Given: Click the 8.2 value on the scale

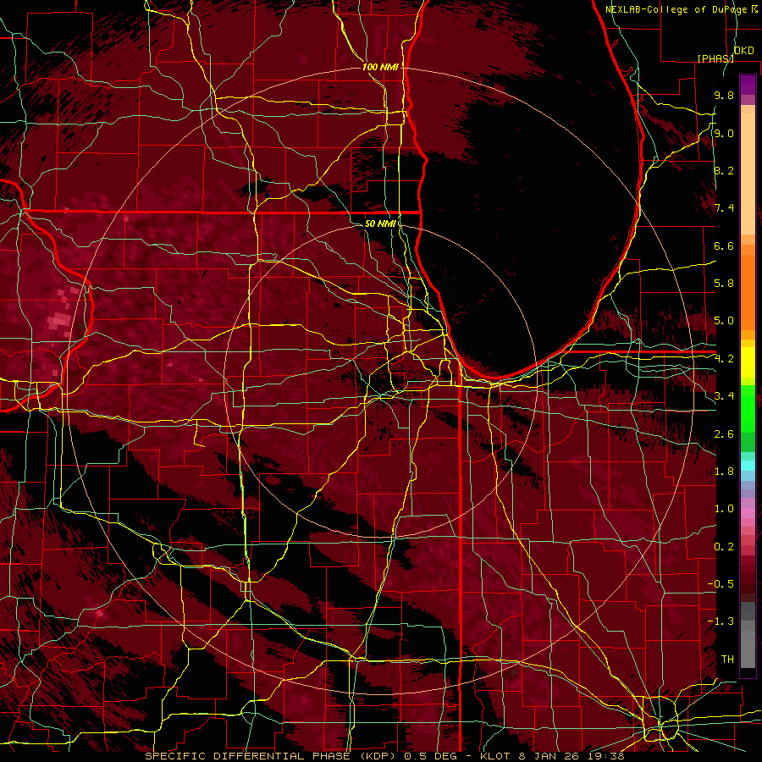Looking at the screenshot, I should 724,170.
